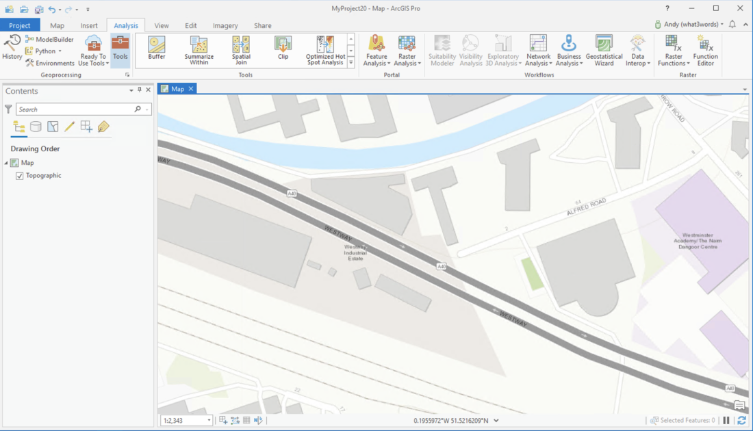Open the Contents pane options menu

[x=131, y=90]
